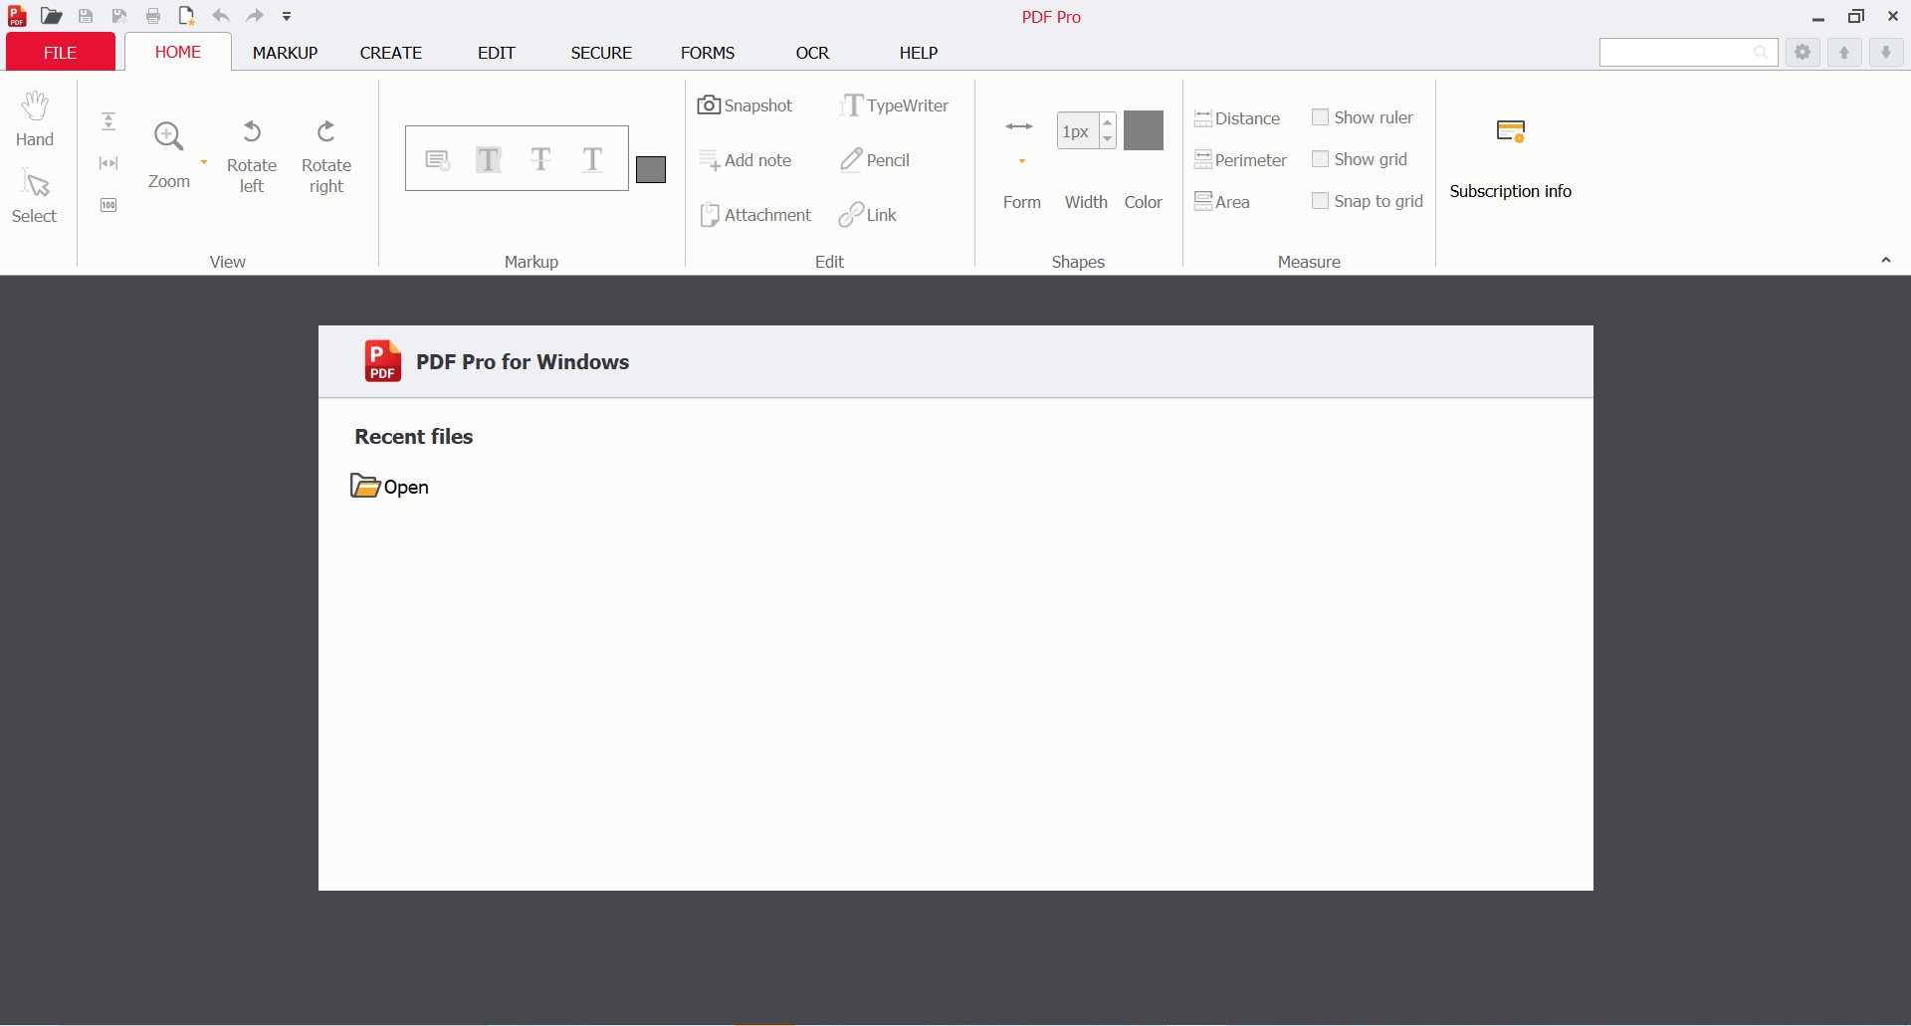Click the save icon in quick access bar

(x=86, y=16)
